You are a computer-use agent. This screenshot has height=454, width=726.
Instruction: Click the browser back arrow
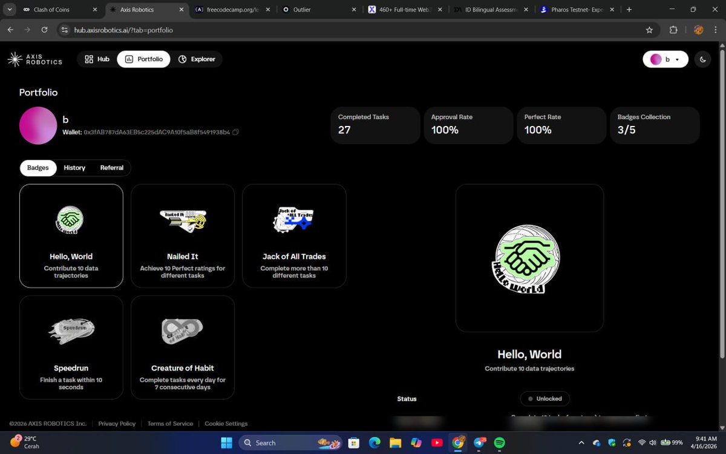(10, 30)
